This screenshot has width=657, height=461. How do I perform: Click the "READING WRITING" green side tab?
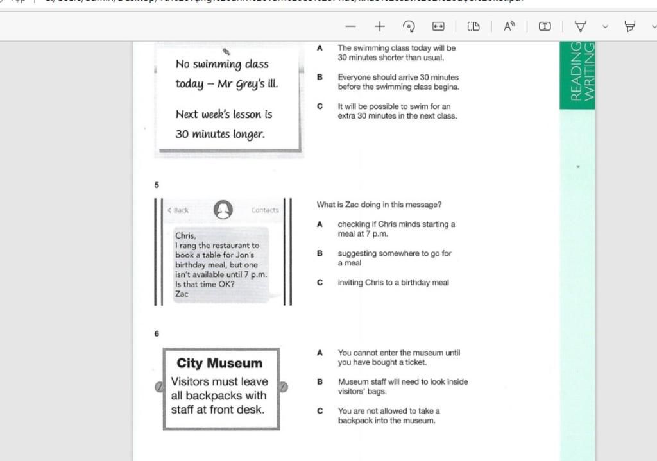[x=577, y=76]
